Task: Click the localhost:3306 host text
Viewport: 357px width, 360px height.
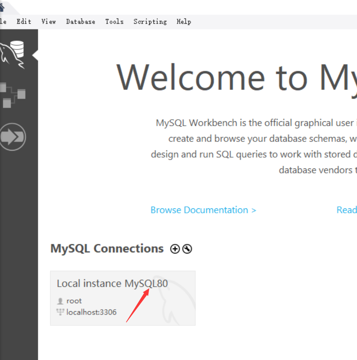Action: (91, 312)
